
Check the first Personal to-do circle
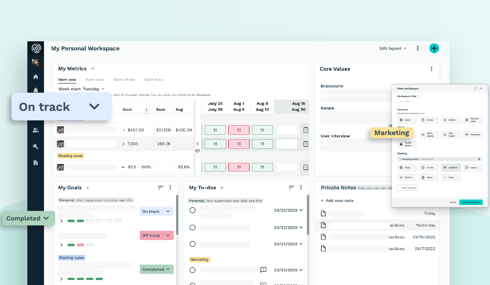[x=192, y=210]
